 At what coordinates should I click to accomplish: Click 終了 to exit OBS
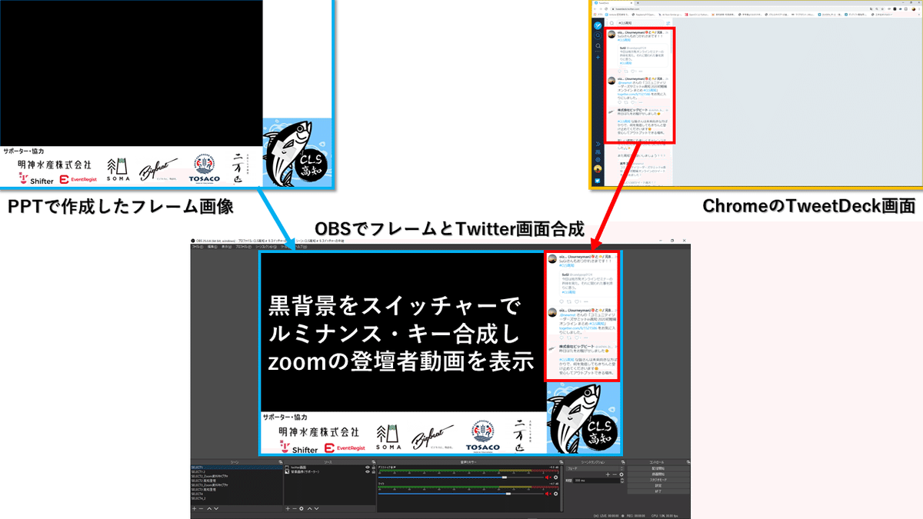658,491
